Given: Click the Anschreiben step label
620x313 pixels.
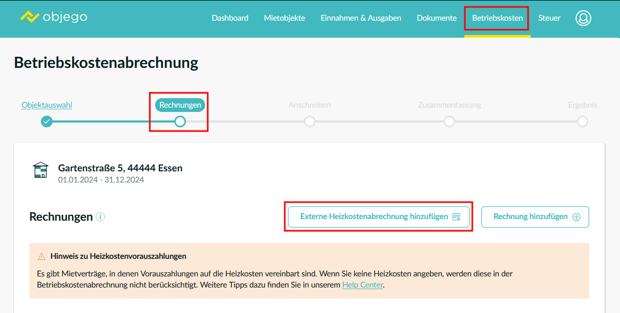Looking at the screenshot, I should pyautogui.click(x=310, y=105).
